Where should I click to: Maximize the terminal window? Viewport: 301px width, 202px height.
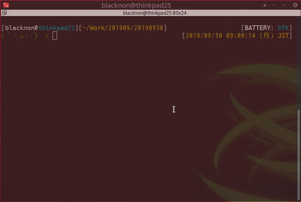[285, 5]
